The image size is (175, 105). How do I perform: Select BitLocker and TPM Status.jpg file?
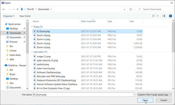coord(51,76)
